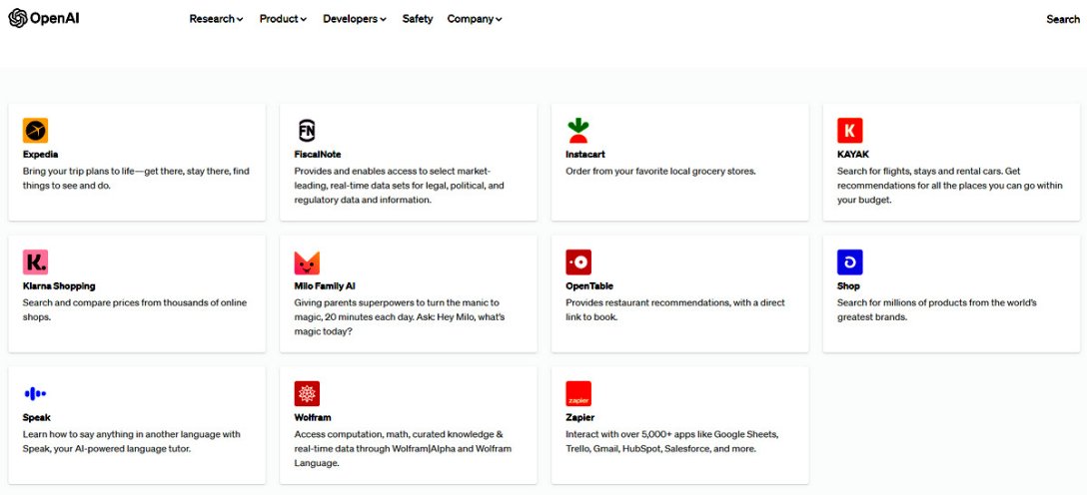This screenshot has height=495, width=1087.
Task: Open the Product dropdown menu
Action: tap(283, 19)
